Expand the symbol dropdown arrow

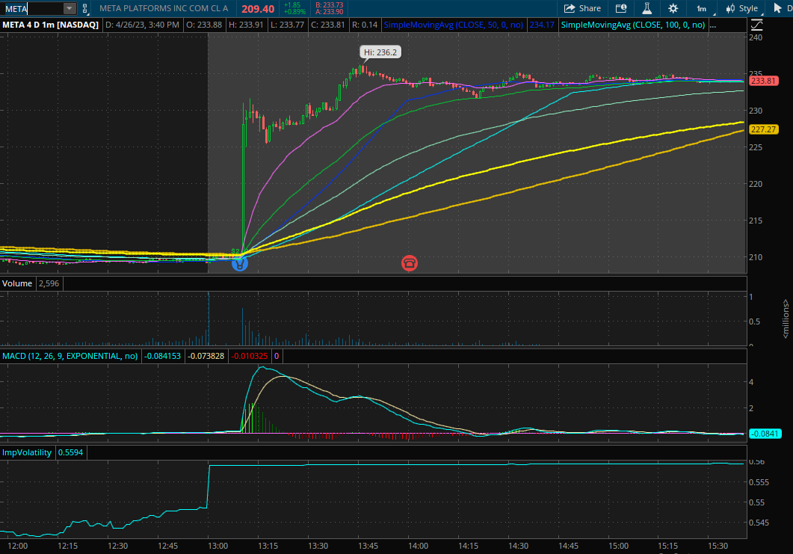[x=70, y=8]
